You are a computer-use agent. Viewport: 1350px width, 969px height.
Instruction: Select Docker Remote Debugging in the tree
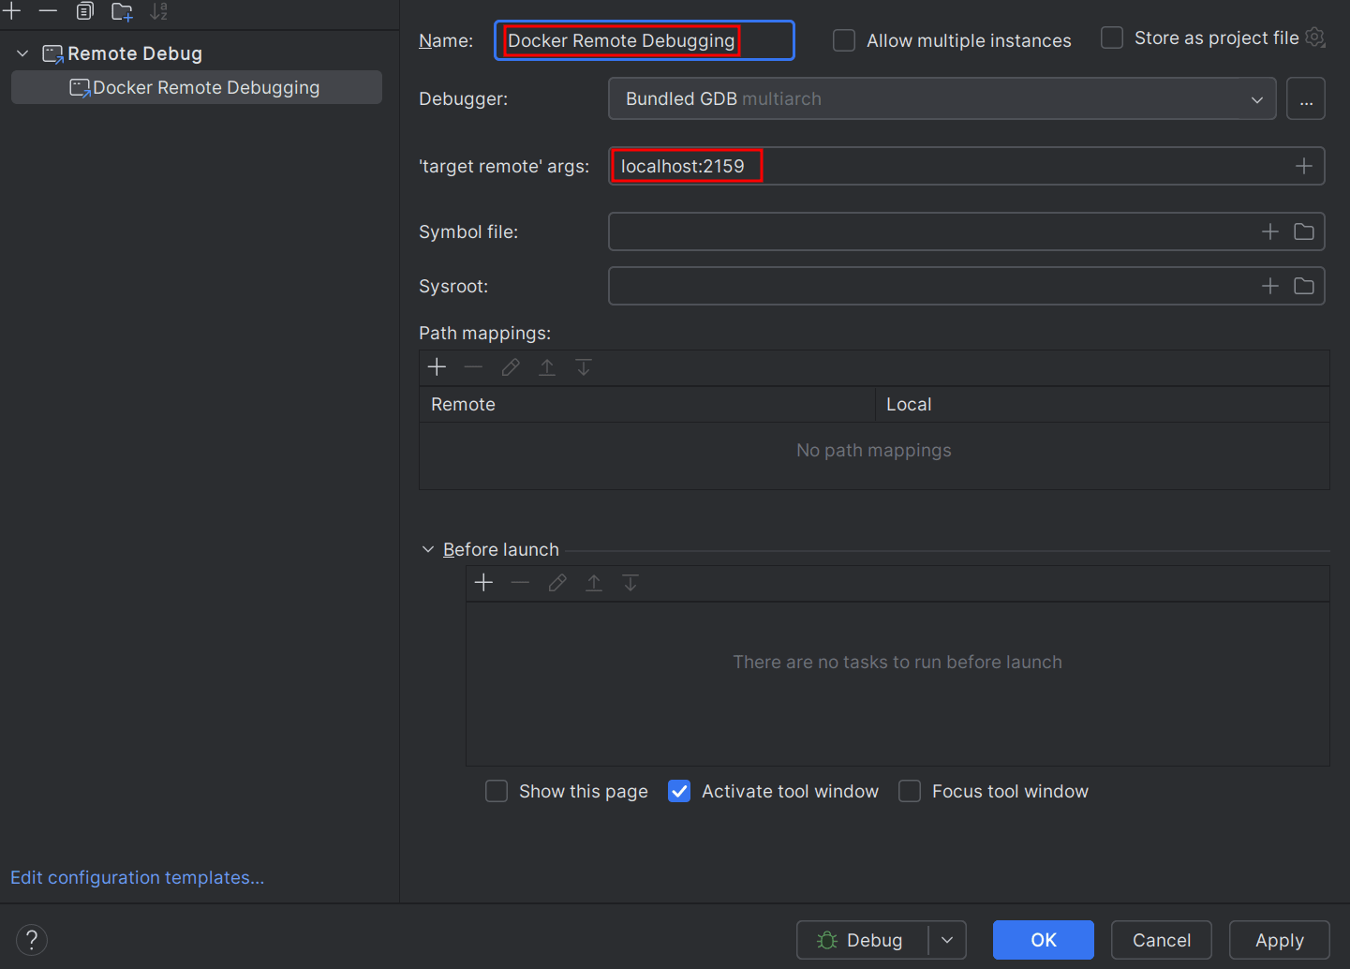[197, 87]
